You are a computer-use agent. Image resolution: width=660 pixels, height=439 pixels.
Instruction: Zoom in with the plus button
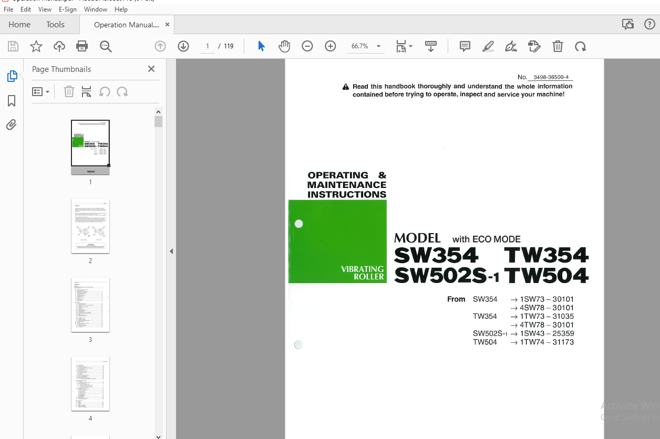[330, 46]
